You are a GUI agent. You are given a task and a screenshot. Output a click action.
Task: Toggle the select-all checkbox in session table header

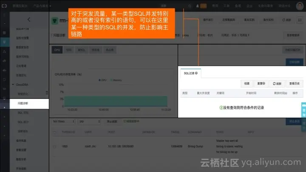[x=54, y=133]
